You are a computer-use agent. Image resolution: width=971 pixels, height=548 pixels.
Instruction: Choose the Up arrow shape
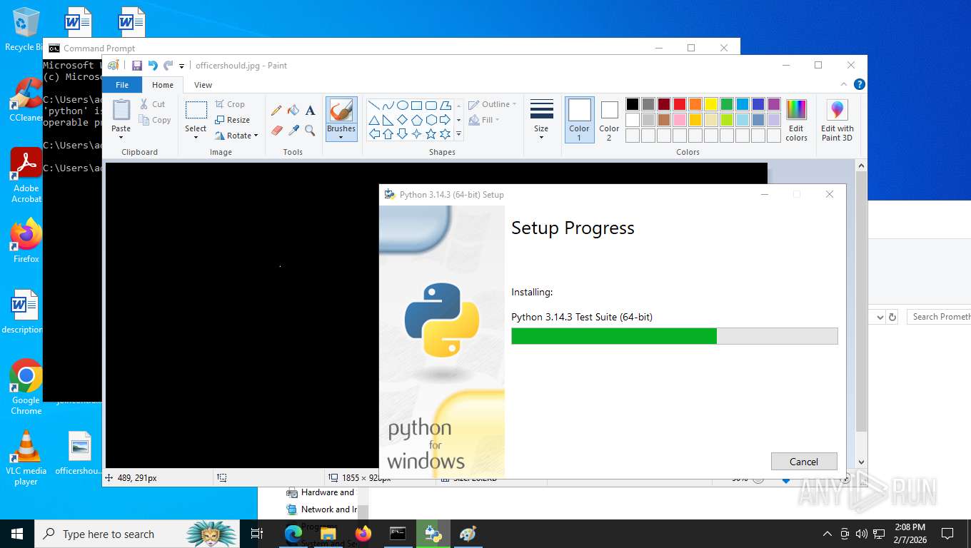coord(388,134)
